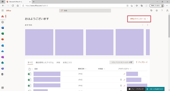Open アクティビティ column dropdown
This screenshot has width=170, height=91.
coord(125,69)
